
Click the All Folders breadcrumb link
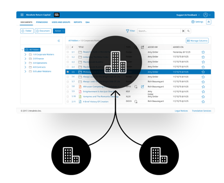point(73,41)
